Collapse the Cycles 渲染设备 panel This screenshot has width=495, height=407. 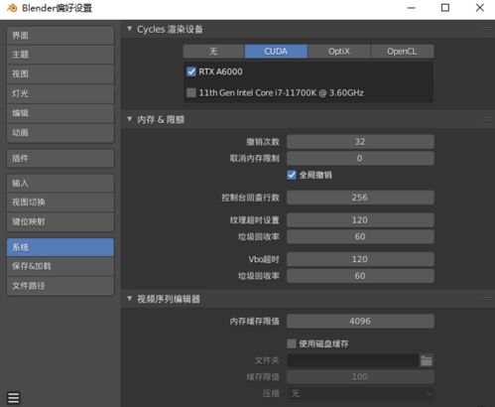[x=130, y=29]
